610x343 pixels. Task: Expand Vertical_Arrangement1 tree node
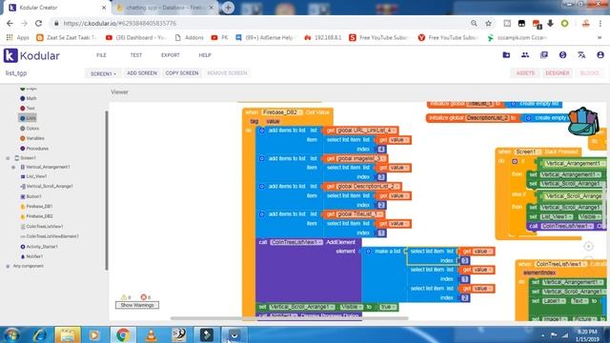13,168
